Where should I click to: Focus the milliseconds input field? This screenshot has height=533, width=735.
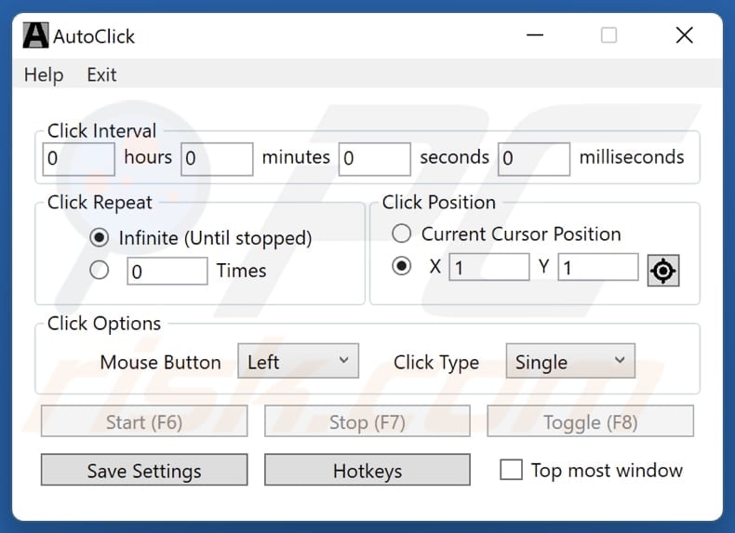pyautogui.click(x=534, y=159)
